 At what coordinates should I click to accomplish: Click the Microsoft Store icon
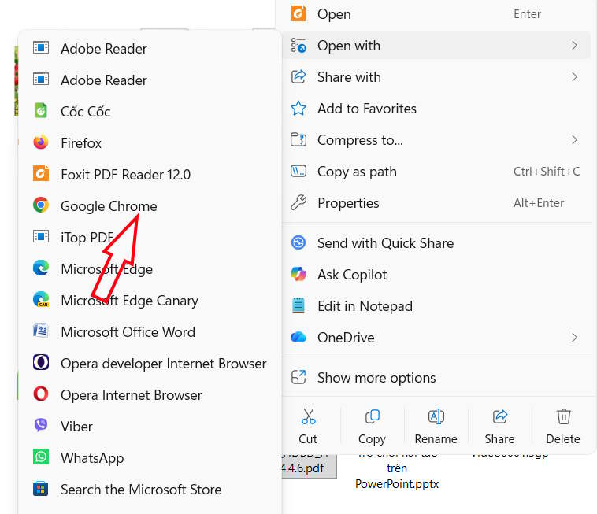coord(41,489)
